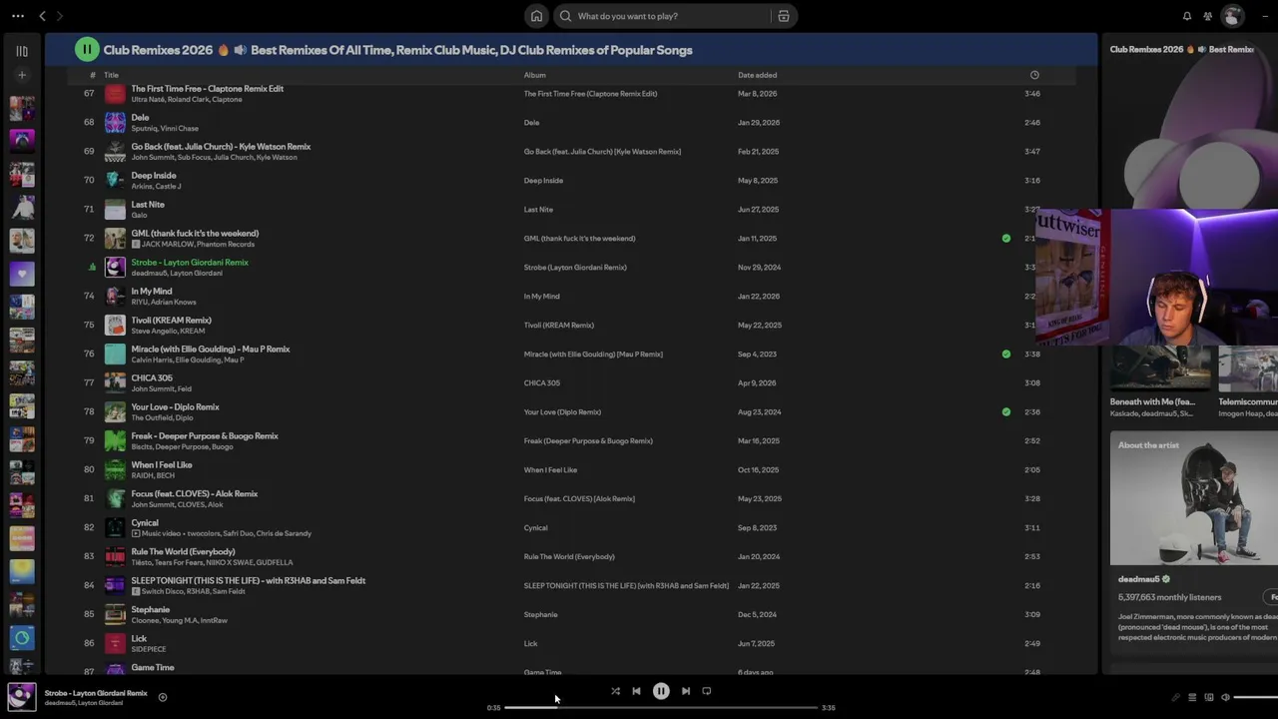The width and height of the screenshot is (1278, 719).
Task: Open album 'Strobe (Layton Giordani Remix)'
Action: click(x=575, y=268)
